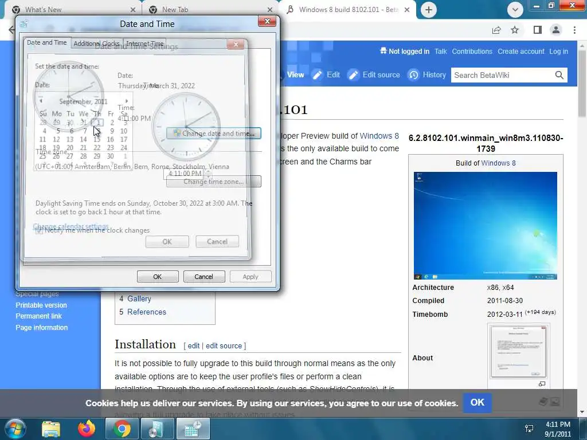Open the History page tab
587x440 pixels.
(426, 75)
